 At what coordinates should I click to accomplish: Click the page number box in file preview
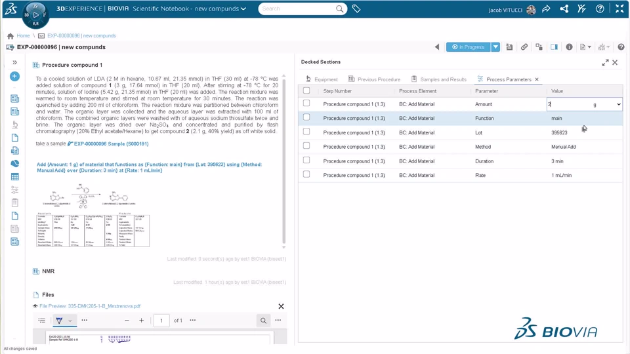coord(161,321)
